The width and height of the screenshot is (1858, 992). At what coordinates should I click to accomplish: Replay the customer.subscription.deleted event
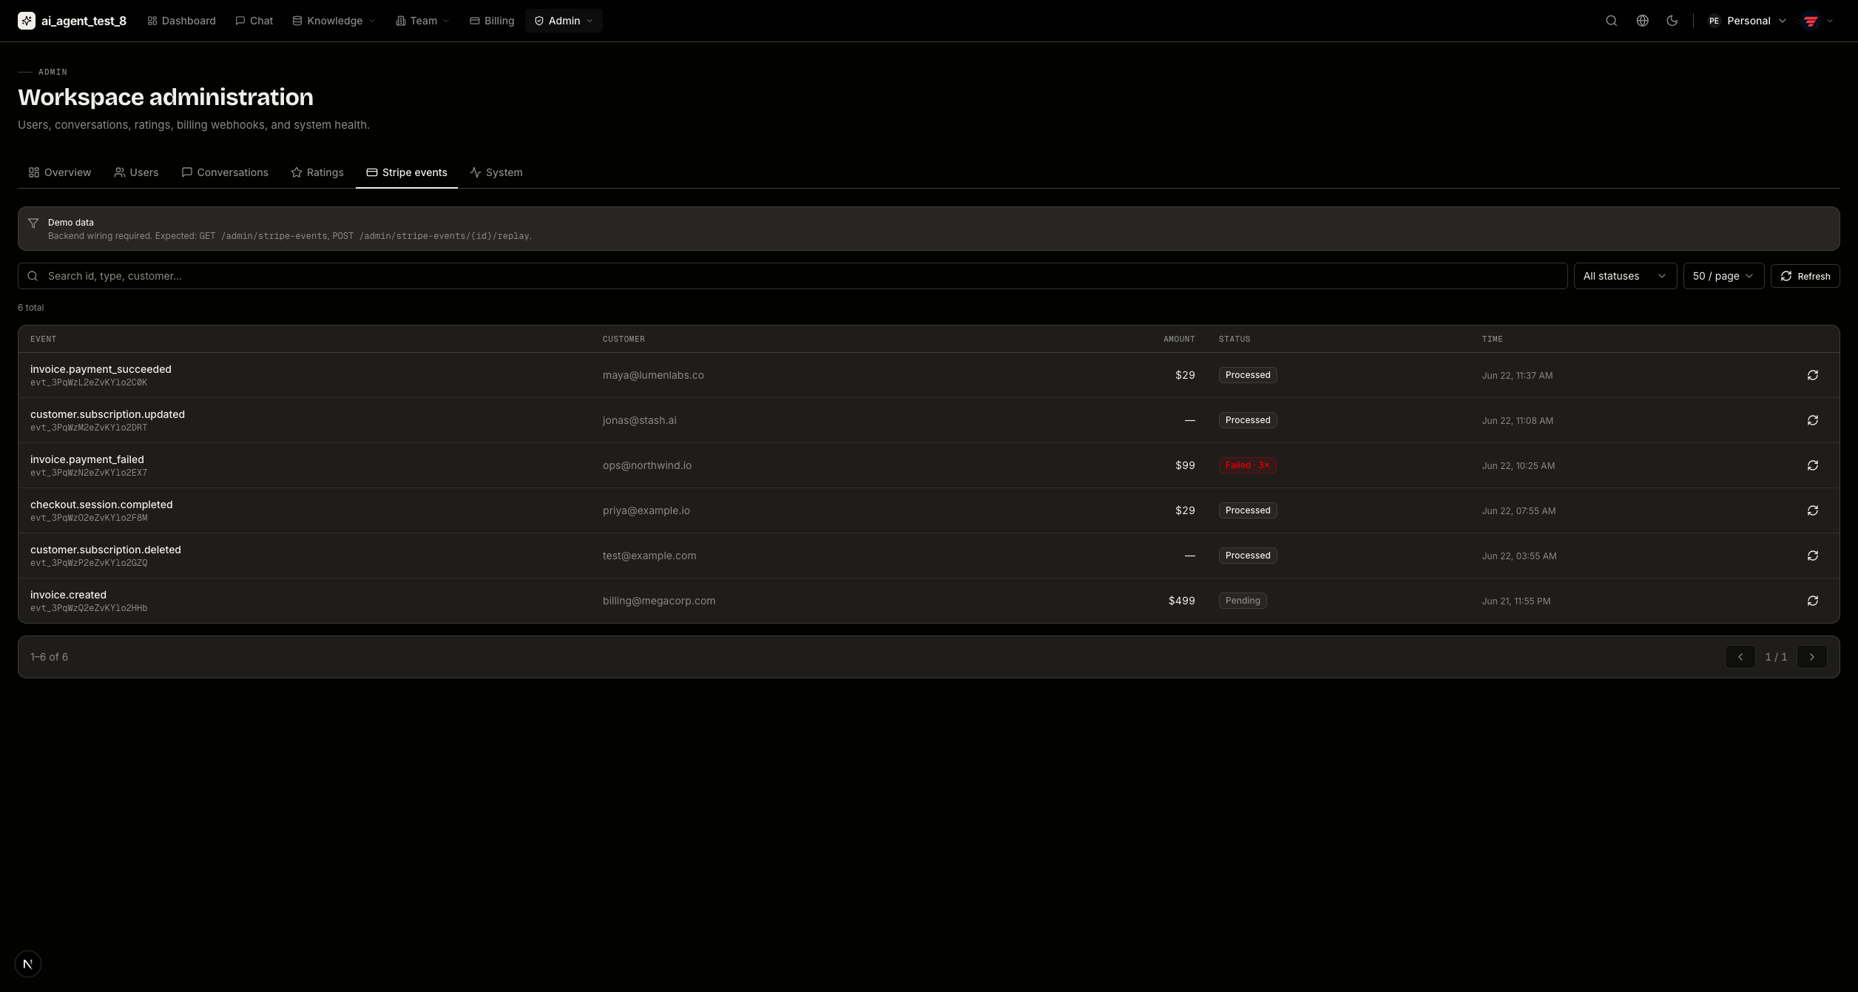(1812, 556)
